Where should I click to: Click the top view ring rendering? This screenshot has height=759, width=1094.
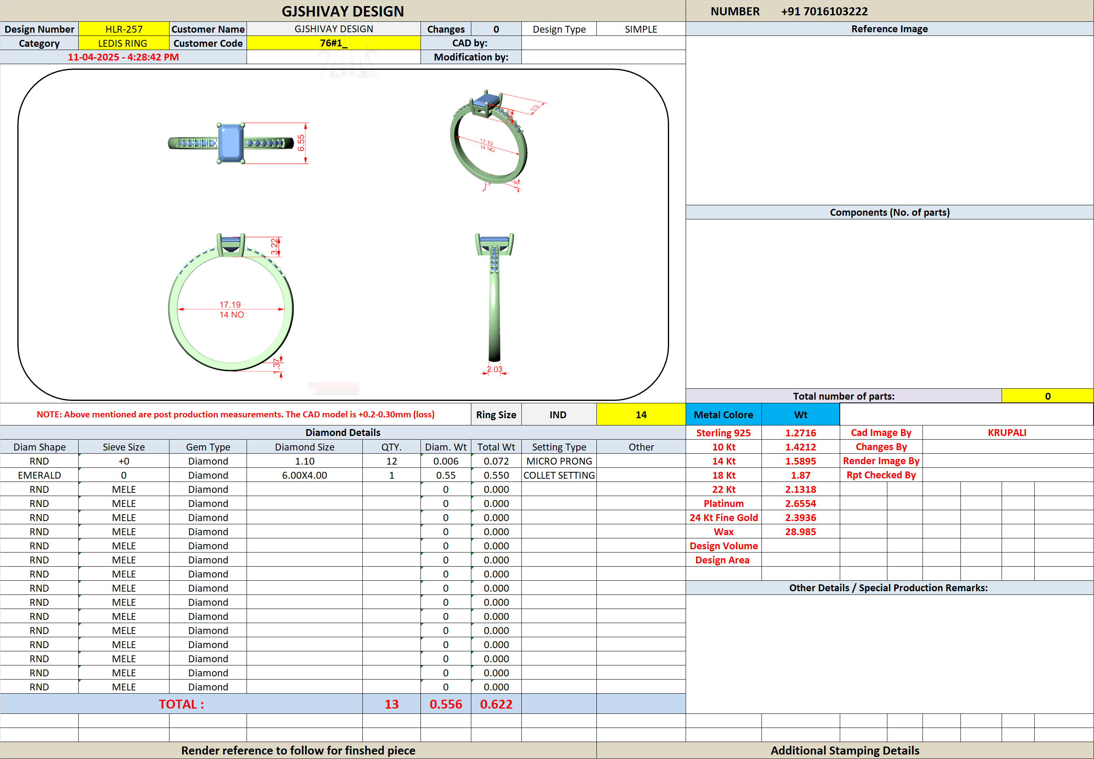[238, 143]
